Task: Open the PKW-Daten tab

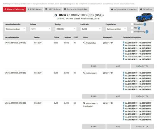Action: (x=35, y=9)
